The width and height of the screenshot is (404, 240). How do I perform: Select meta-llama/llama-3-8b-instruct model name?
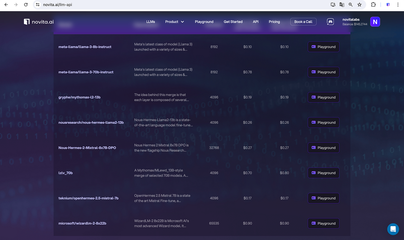pyautogui.click(x=85, y=47)
